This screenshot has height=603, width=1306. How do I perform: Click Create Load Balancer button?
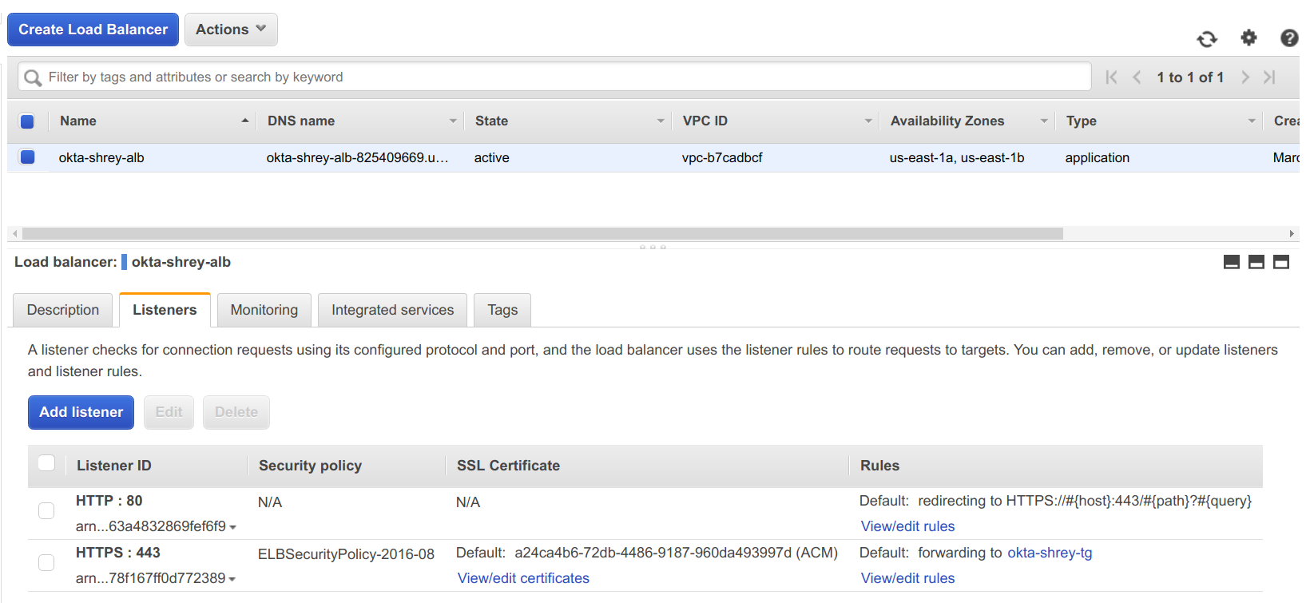93,30
